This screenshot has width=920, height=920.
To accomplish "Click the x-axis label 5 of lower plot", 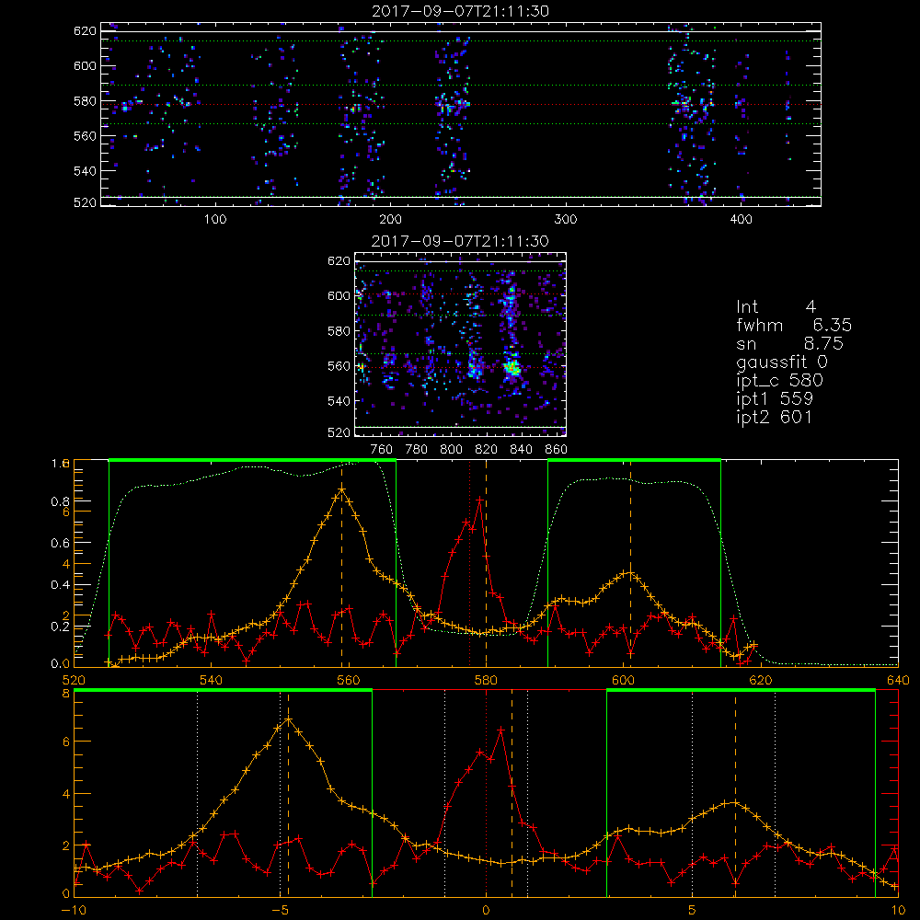I will pos(693,911).
